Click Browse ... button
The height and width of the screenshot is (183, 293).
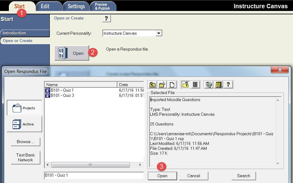click(x=26, y=142)
